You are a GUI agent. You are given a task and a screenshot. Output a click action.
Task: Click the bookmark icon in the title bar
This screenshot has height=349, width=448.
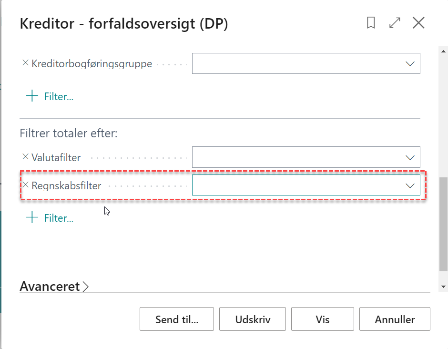pyautogui.click(x=371, y=22)
